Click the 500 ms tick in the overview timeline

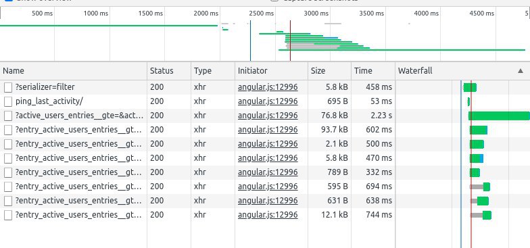point(42,14)
